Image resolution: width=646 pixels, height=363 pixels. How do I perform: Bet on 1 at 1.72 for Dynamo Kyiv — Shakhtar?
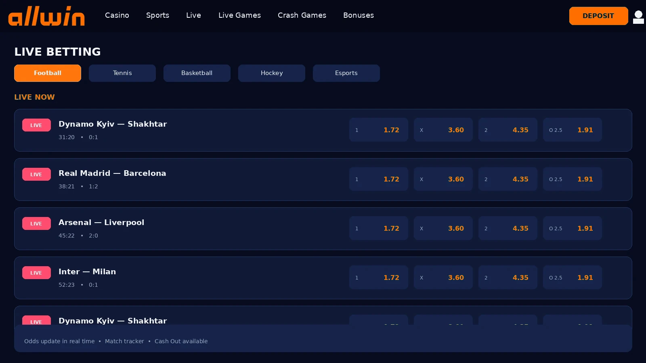tap(379, 130)
